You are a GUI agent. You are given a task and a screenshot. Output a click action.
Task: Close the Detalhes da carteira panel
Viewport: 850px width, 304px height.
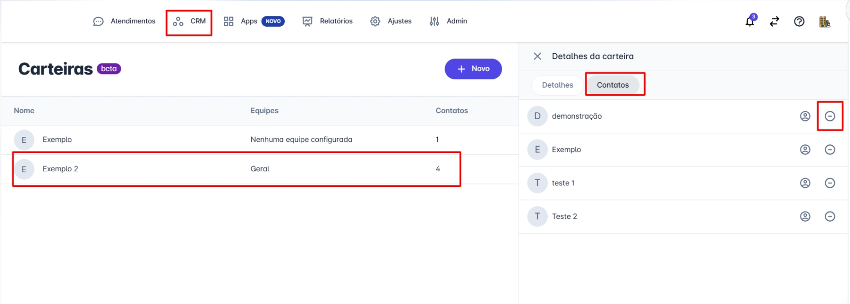(537, 56)
